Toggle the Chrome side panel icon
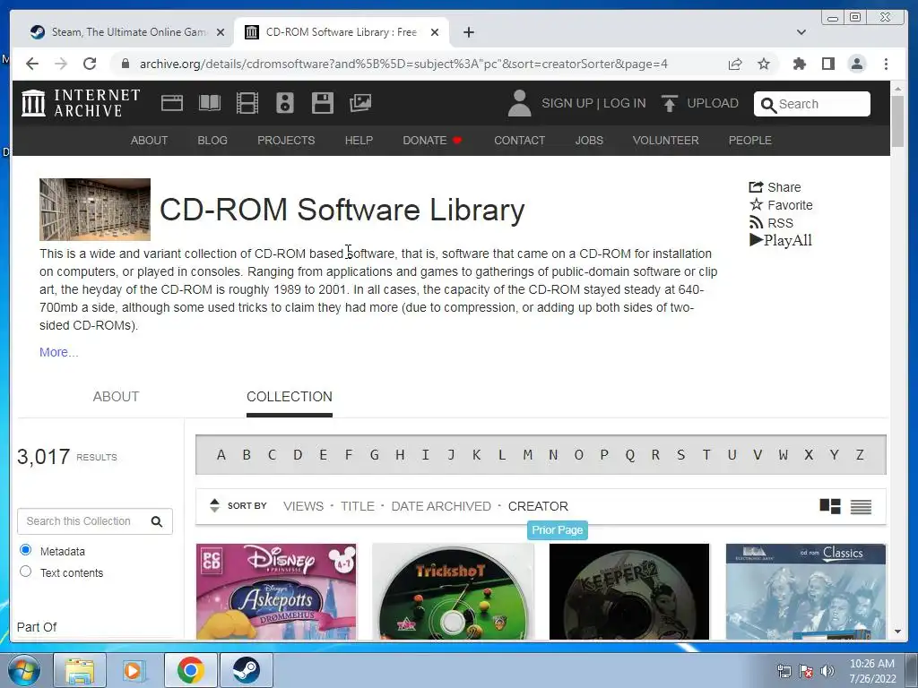918x688 pixels. pos(827,64)
